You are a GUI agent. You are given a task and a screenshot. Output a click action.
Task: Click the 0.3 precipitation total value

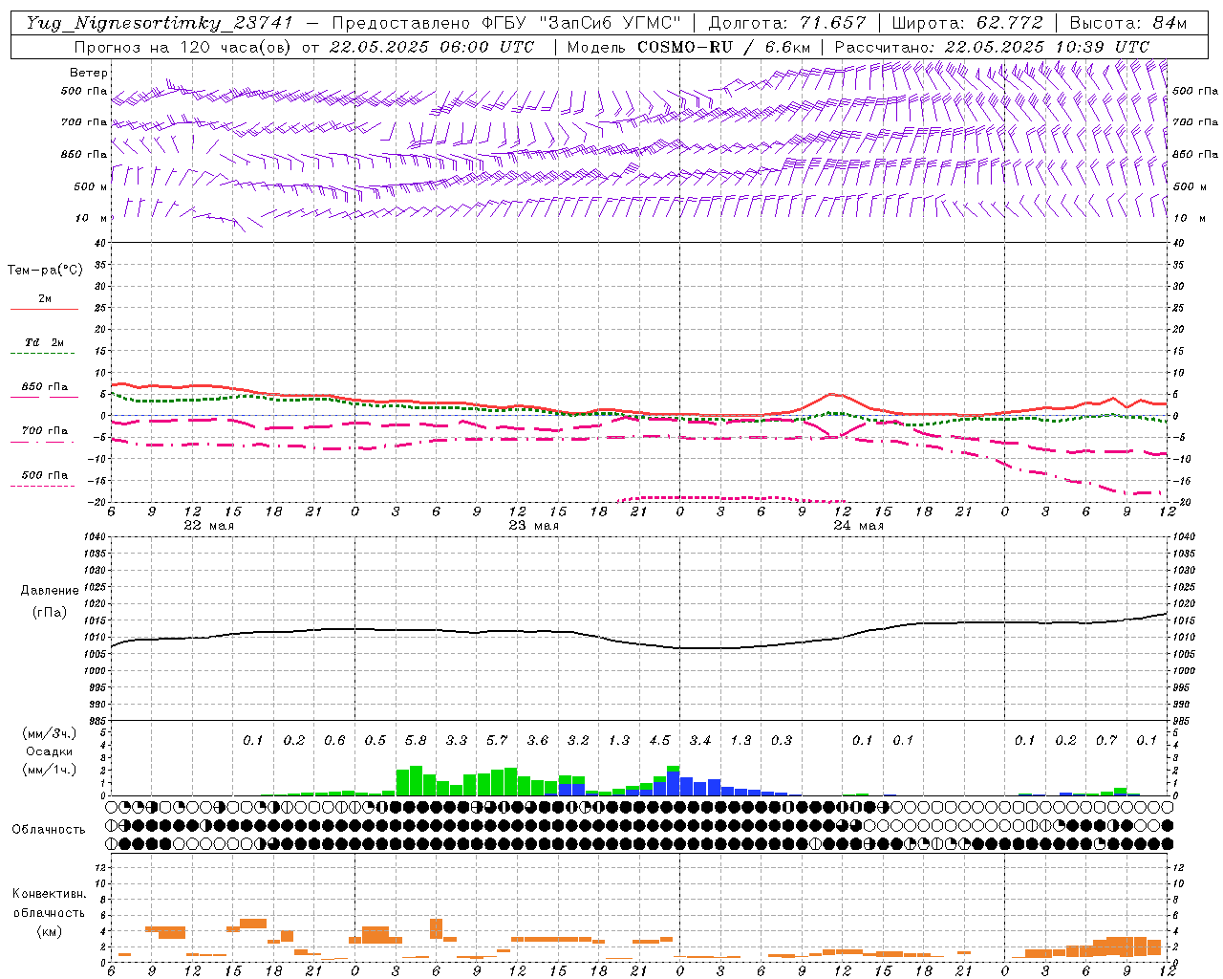(782, 741)
